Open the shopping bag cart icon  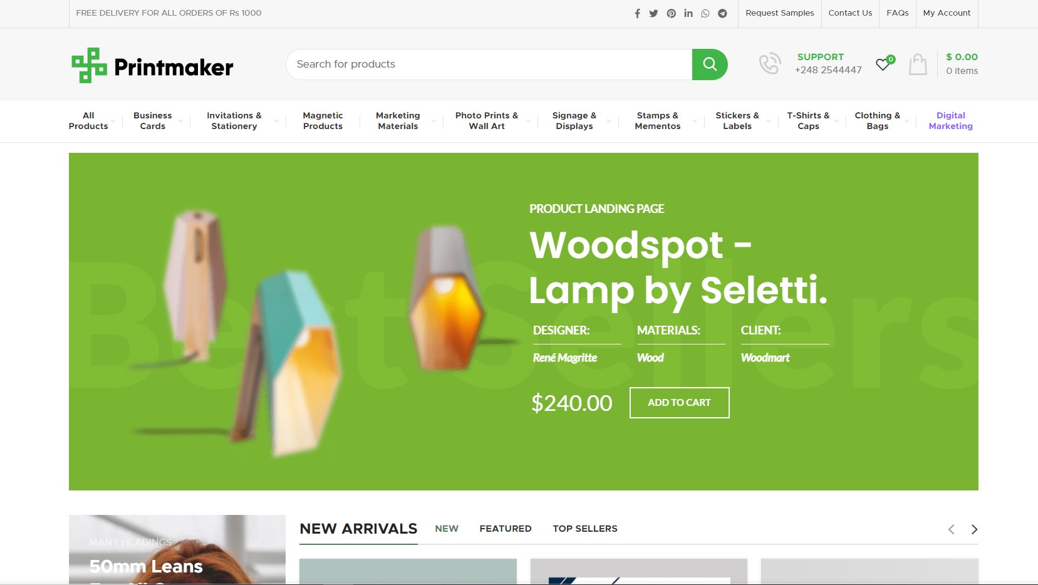point(918,64)
